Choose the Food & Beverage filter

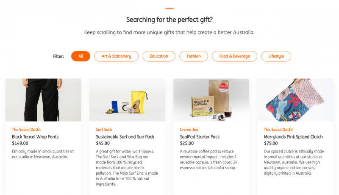coord(234,56)
